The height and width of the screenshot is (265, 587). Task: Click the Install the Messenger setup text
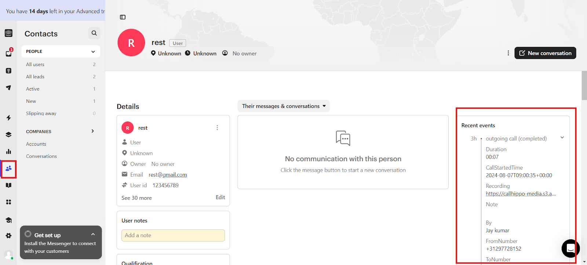pyautogui.click(x=60, y=247)
